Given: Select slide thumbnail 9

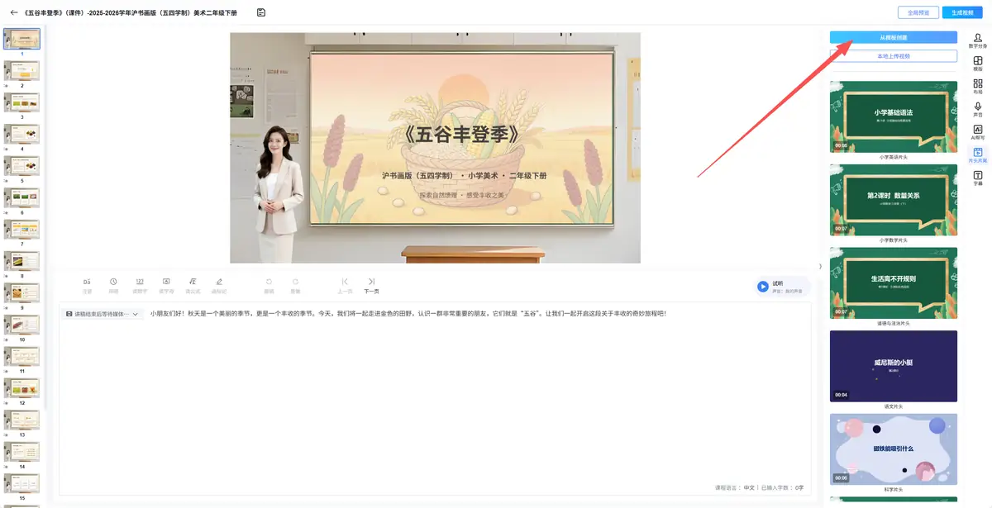Looking at the screenshot, I should pyautogui.click(x=21, y=292).
